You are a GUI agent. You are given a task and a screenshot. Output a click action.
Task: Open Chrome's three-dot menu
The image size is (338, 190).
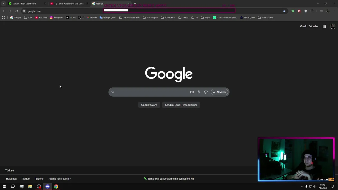click(334, 11)
